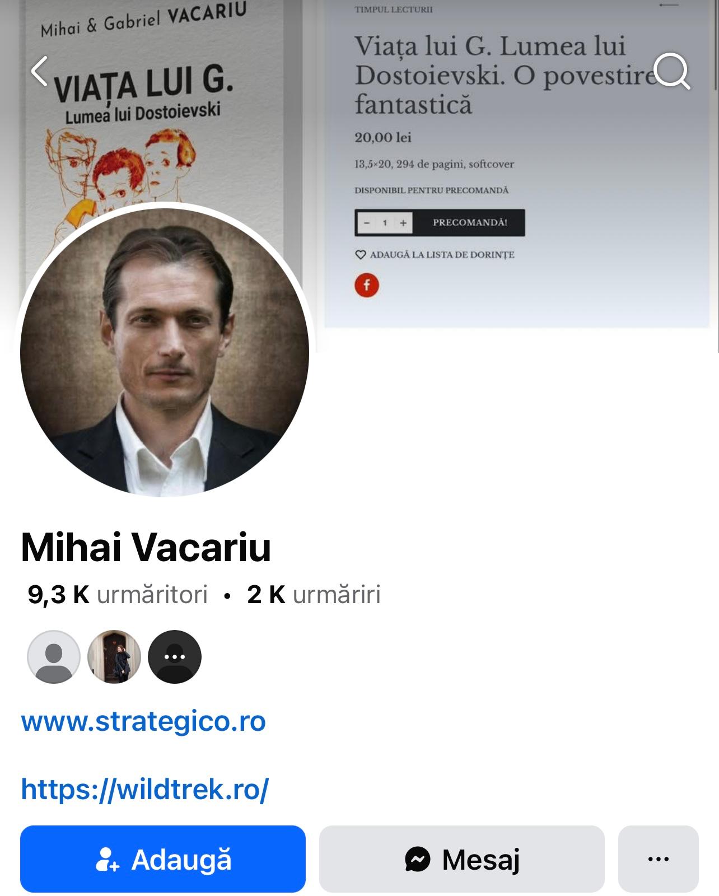Open the default gray avatar follower
Image resolution: width=719 pixels, height=896 pixels.
(x=54, y=657)
